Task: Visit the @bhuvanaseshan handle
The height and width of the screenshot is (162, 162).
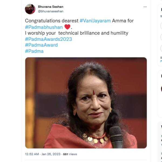Action: pyautogui.click(x=50, y=11)
